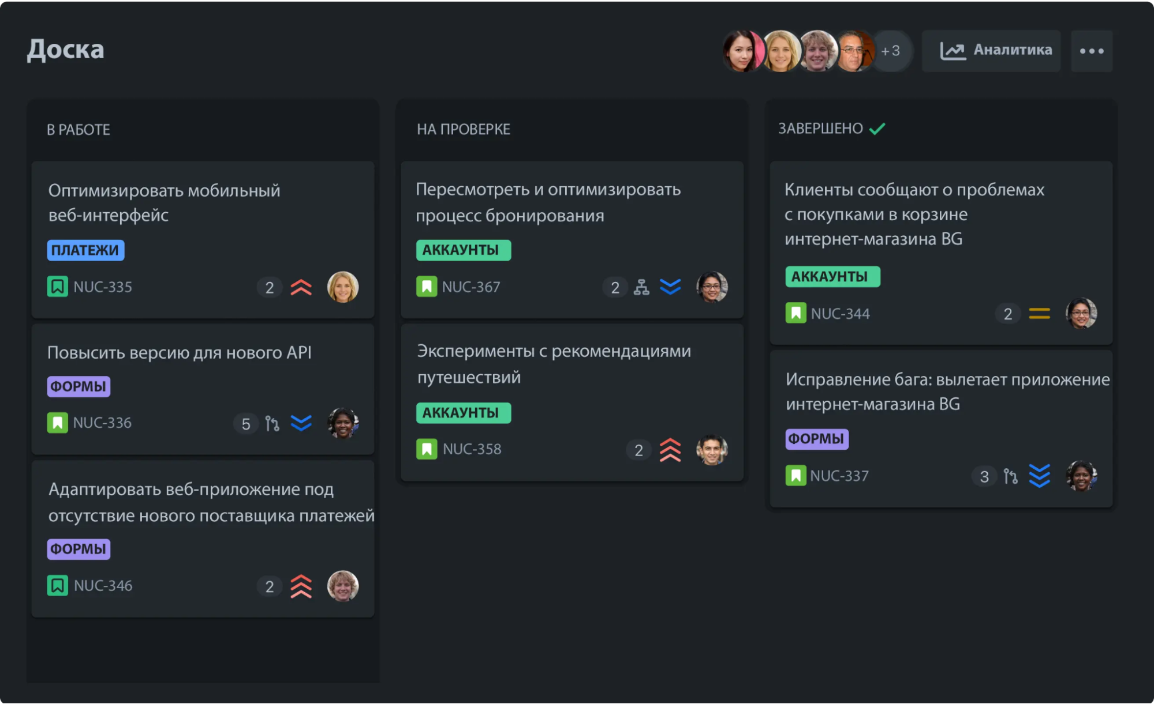This screenshot has height=704, width=1154.
Task: Click the highest priority arrows on NUC-358
Action: tap(670, 450)
